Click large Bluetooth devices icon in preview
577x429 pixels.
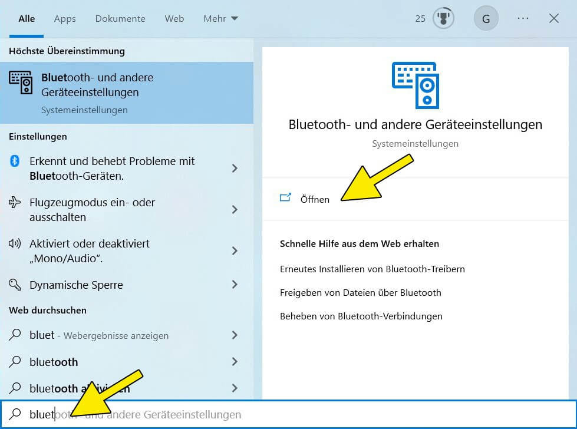[x=416, y=85]
